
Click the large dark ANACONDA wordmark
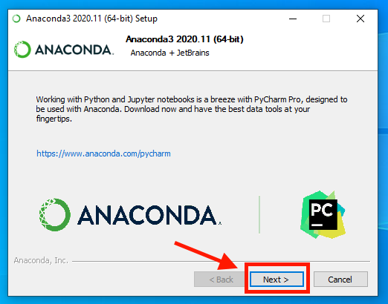pos(149,215)
